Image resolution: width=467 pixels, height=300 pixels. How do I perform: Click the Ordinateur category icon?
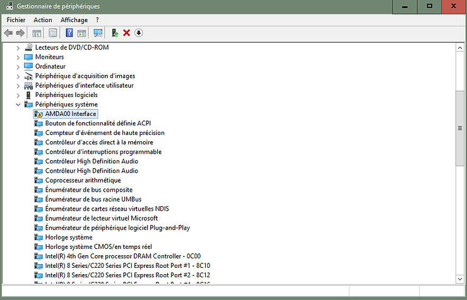click(28, 66)
